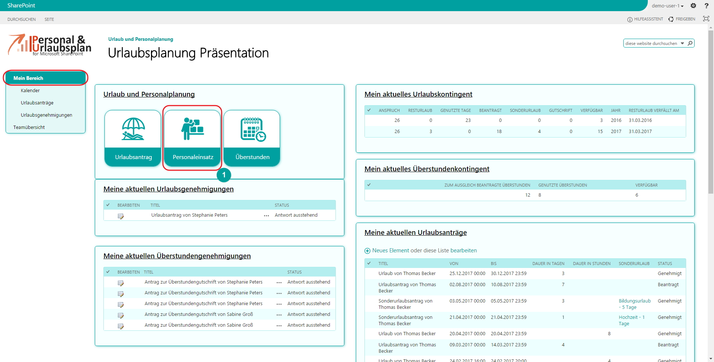Open the DURCHSUCHEN ribbon tab

22,19
